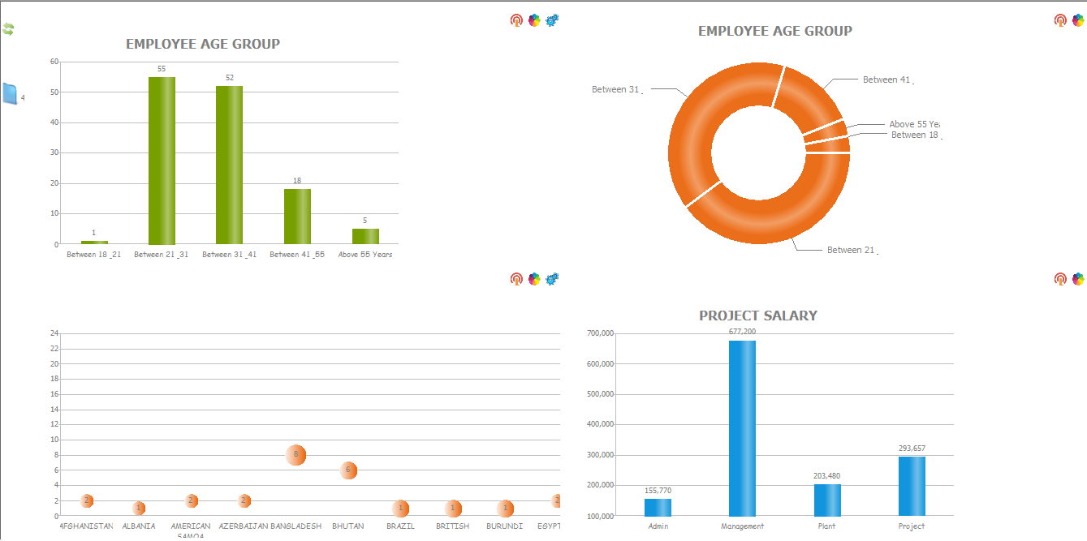Select the Bhutan bubble with value 6
Image resolution: width=1087 pixels, height=541 pixels.
(x=347, y=470)
